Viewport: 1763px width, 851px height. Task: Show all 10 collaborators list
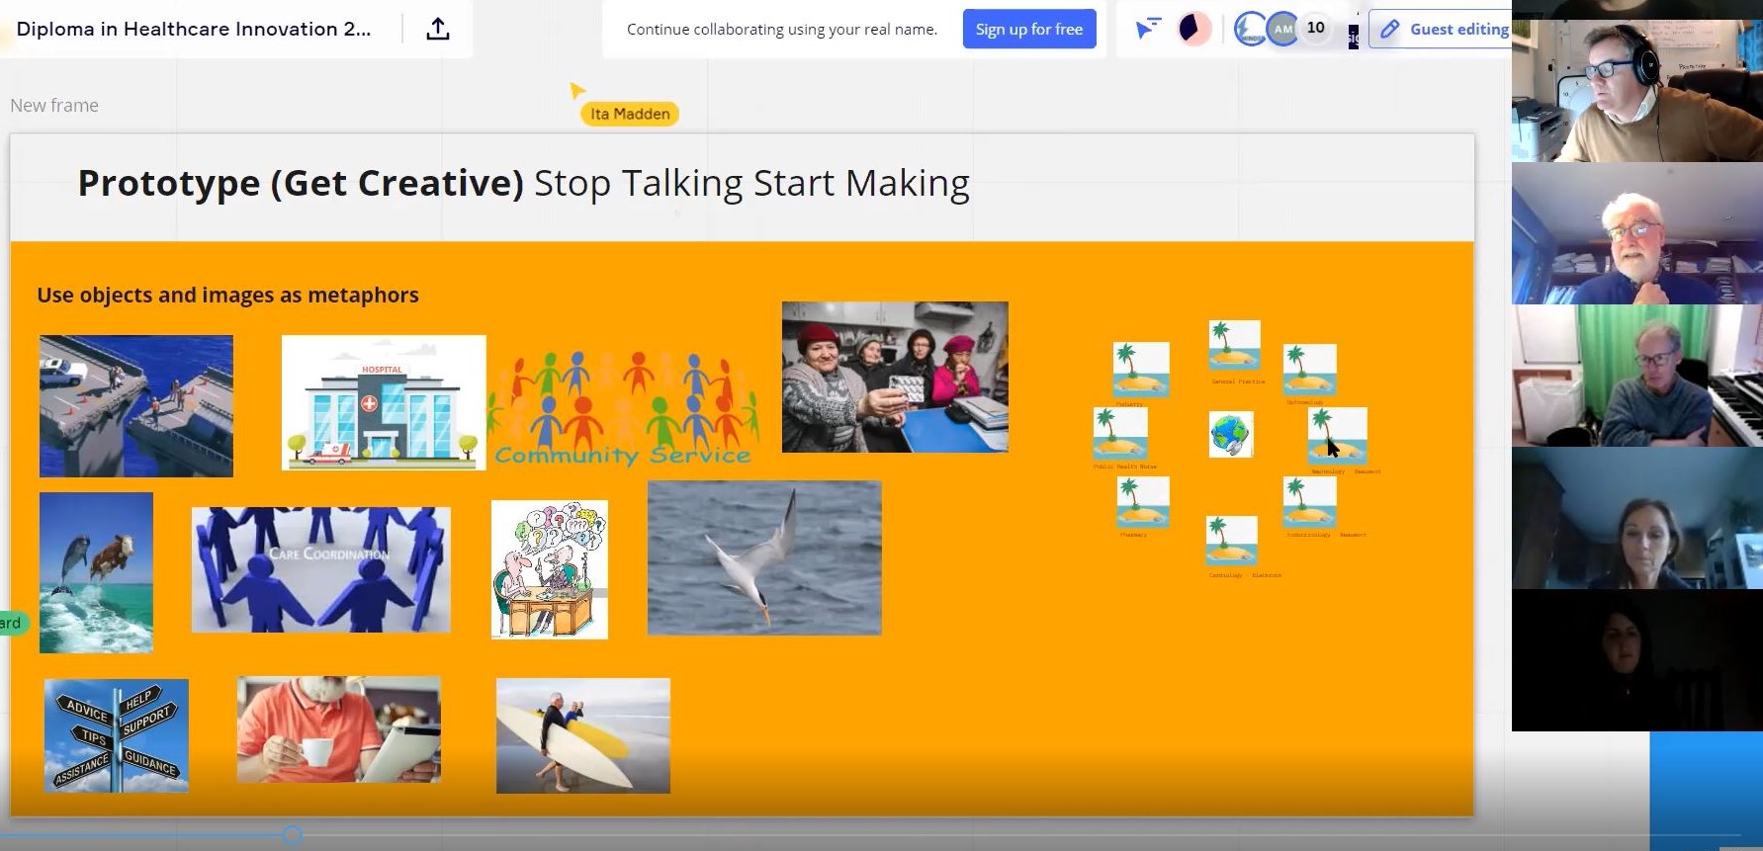point(1315,29)
